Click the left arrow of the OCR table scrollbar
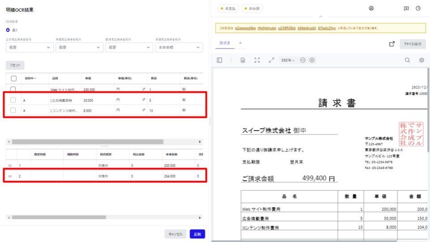This screenshot has width=430, height=242. coord(9,142)
